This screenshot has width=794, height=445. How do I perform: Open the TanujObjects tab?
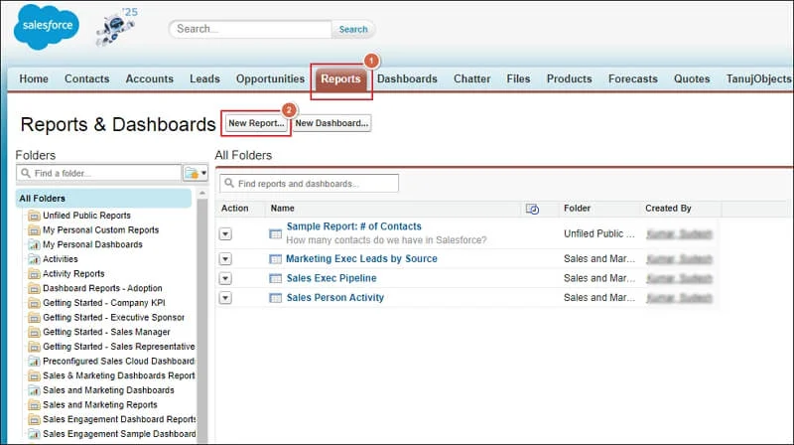758,79
